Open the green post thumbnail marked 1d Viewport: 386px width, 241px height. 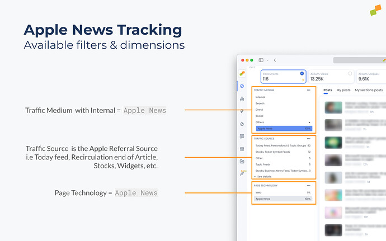pyautogui.click(x=333, y=143)
